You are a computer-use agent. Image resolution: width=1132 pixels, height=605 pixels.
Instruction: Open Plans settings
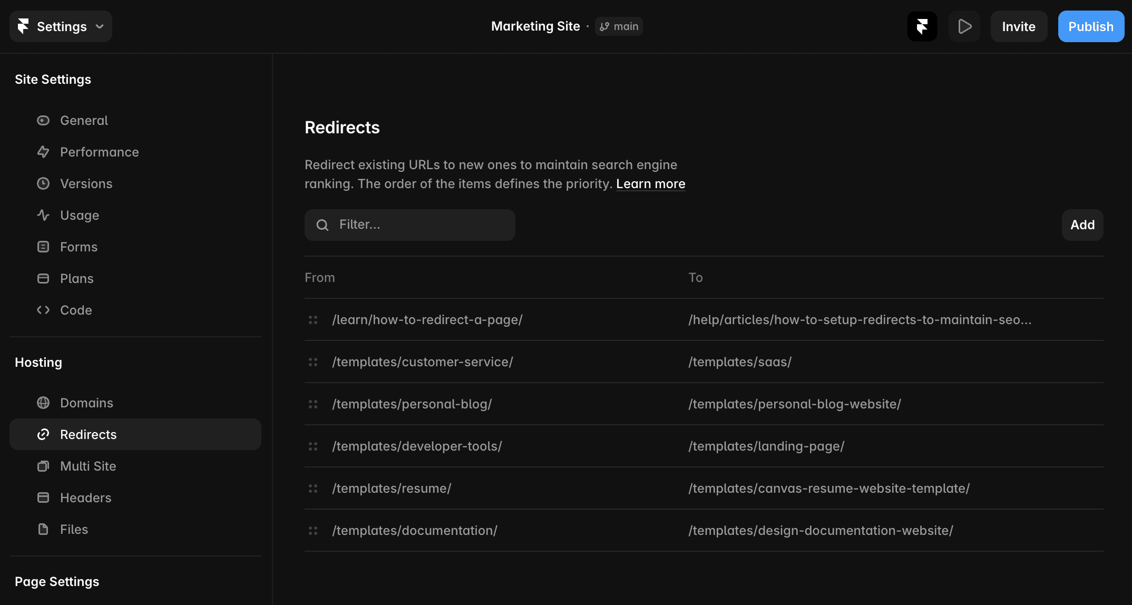point(135,279)
